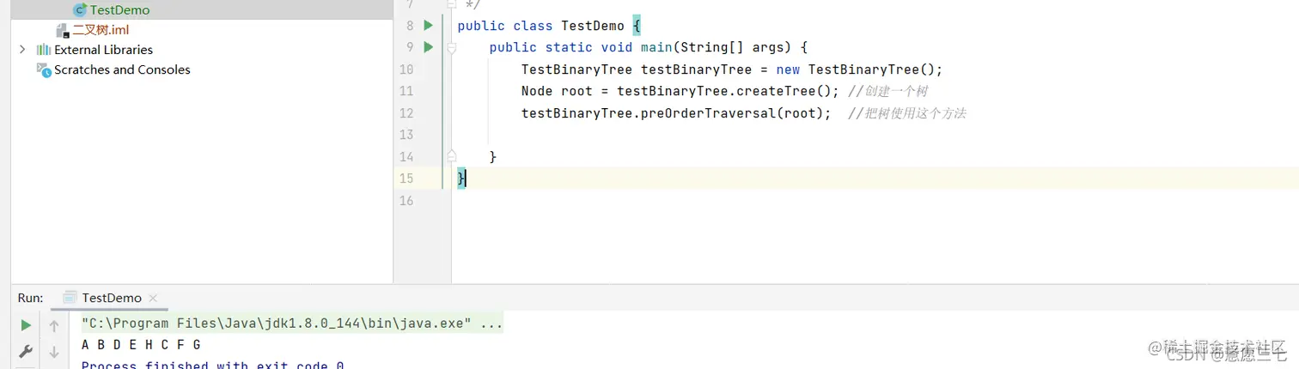Select the 二叉树.iml file
The width and height of the screenshot is (1299, 369).
(101, 30)
